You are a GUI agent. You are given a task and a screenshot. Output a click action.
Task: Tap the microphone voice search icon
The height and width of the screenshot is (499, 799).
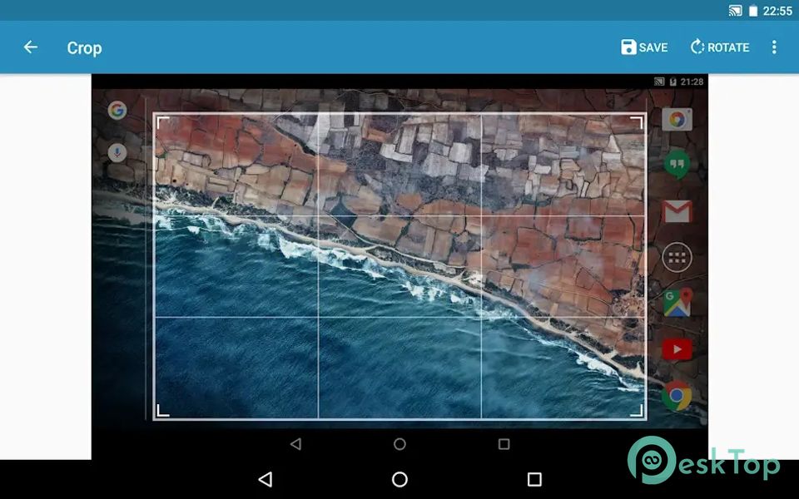click(x=117, y=152)
